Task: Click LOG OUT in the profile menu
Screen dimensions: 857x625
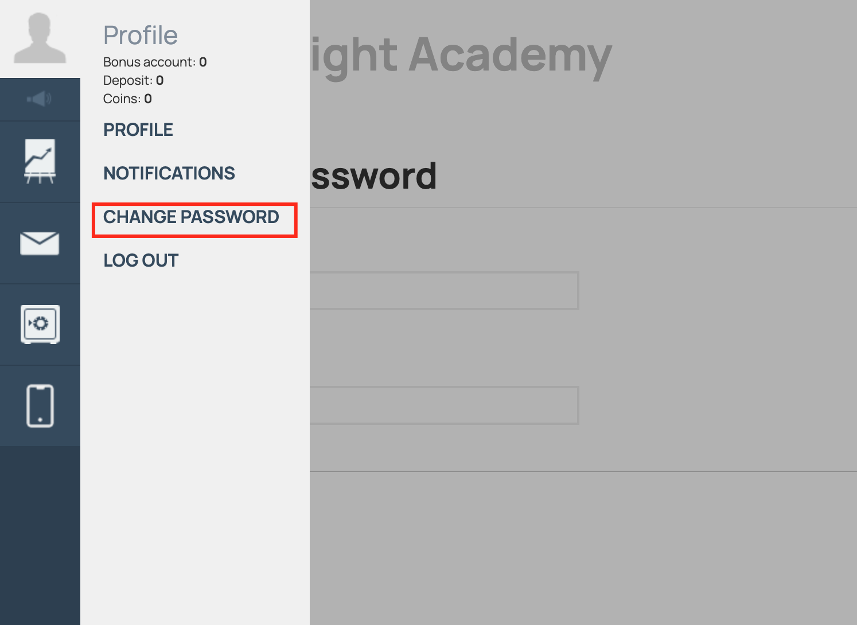Action: [x=141, y=261]
